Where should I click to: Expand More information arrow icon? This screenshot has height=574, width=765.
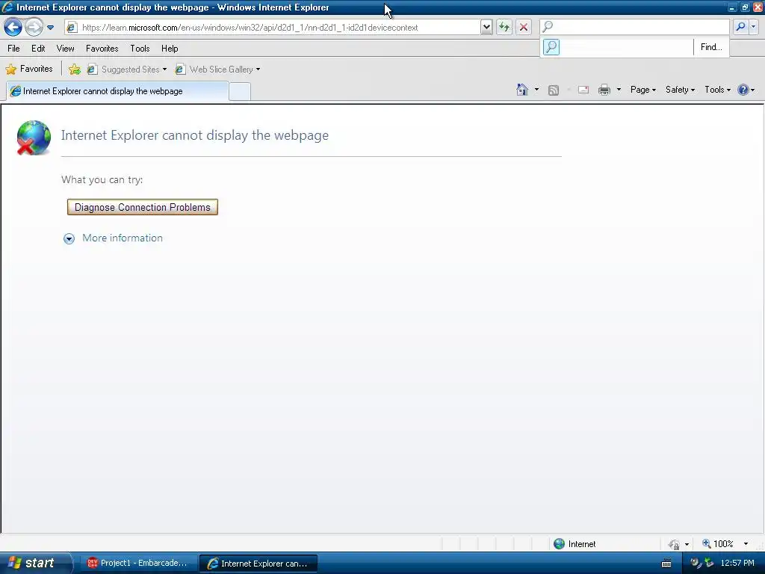tap(69, 238)
